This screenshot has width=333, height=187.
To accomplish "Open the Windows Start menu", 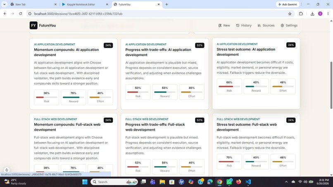I will [x=85, y=182].
